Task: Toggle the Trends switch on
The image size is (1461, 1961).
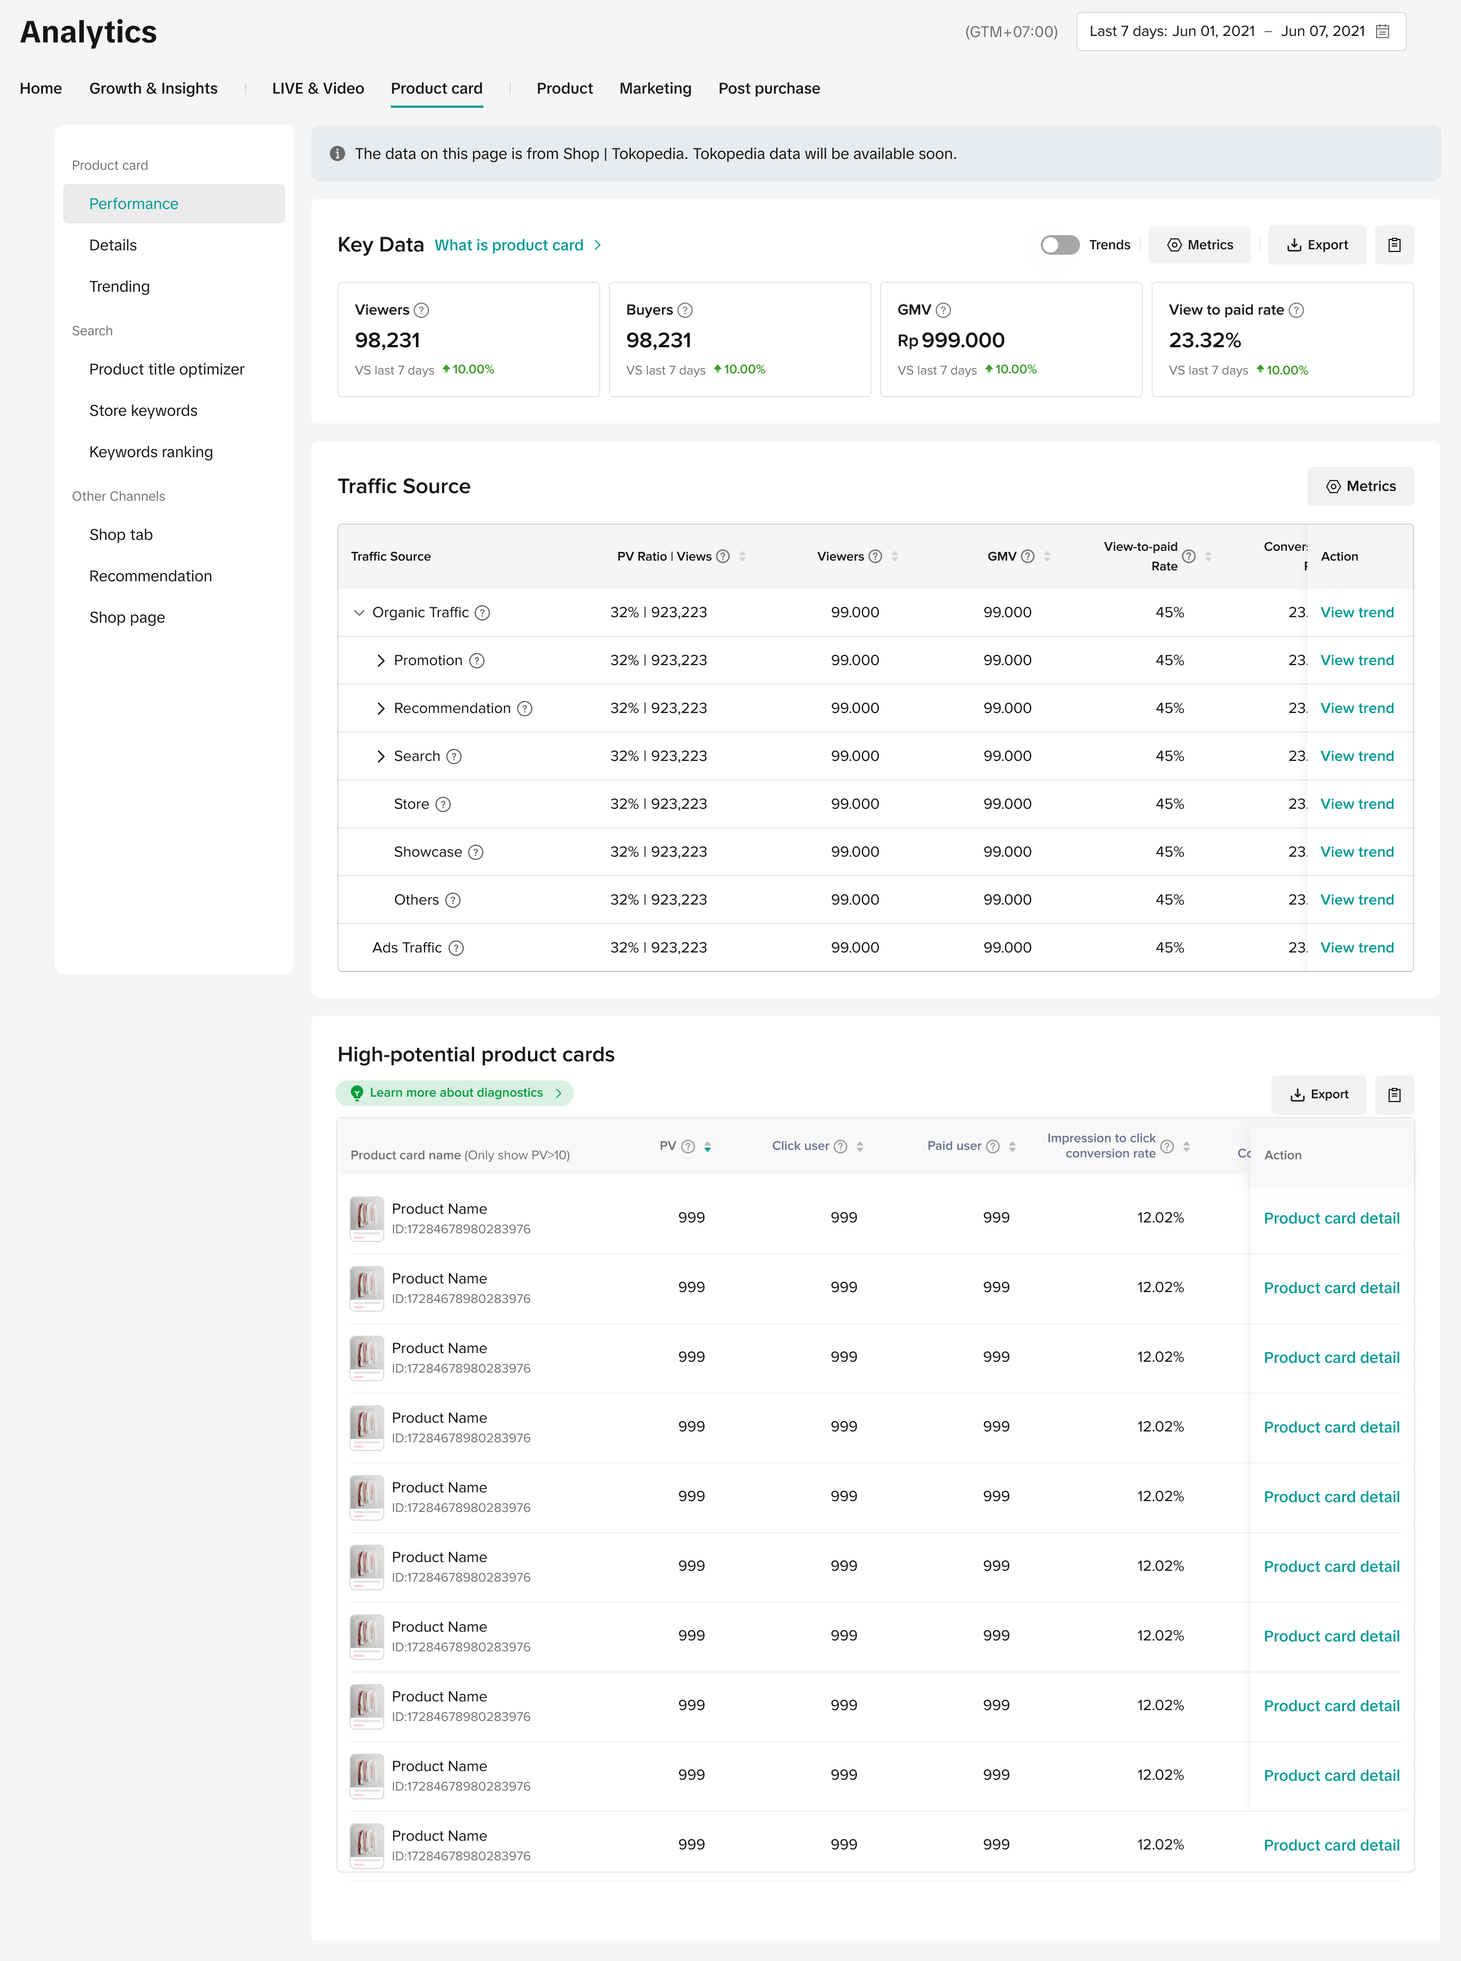Action: coord(1059,245)
